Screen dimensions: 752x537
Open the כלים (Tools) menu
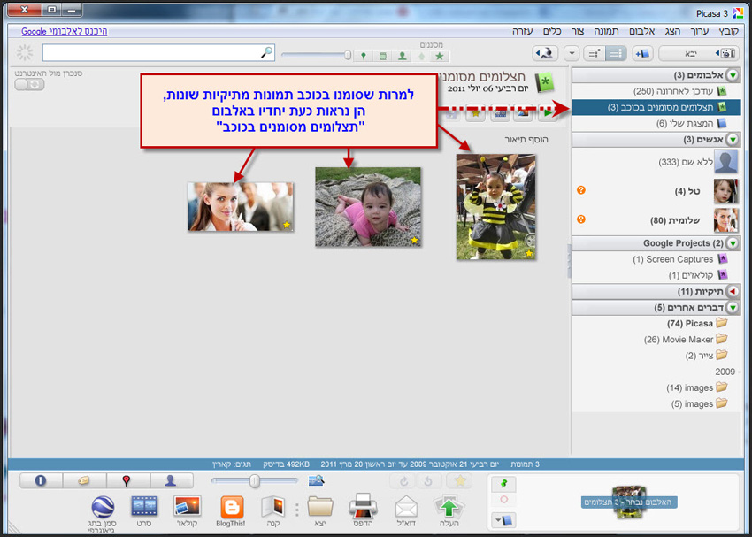[552, 32]
